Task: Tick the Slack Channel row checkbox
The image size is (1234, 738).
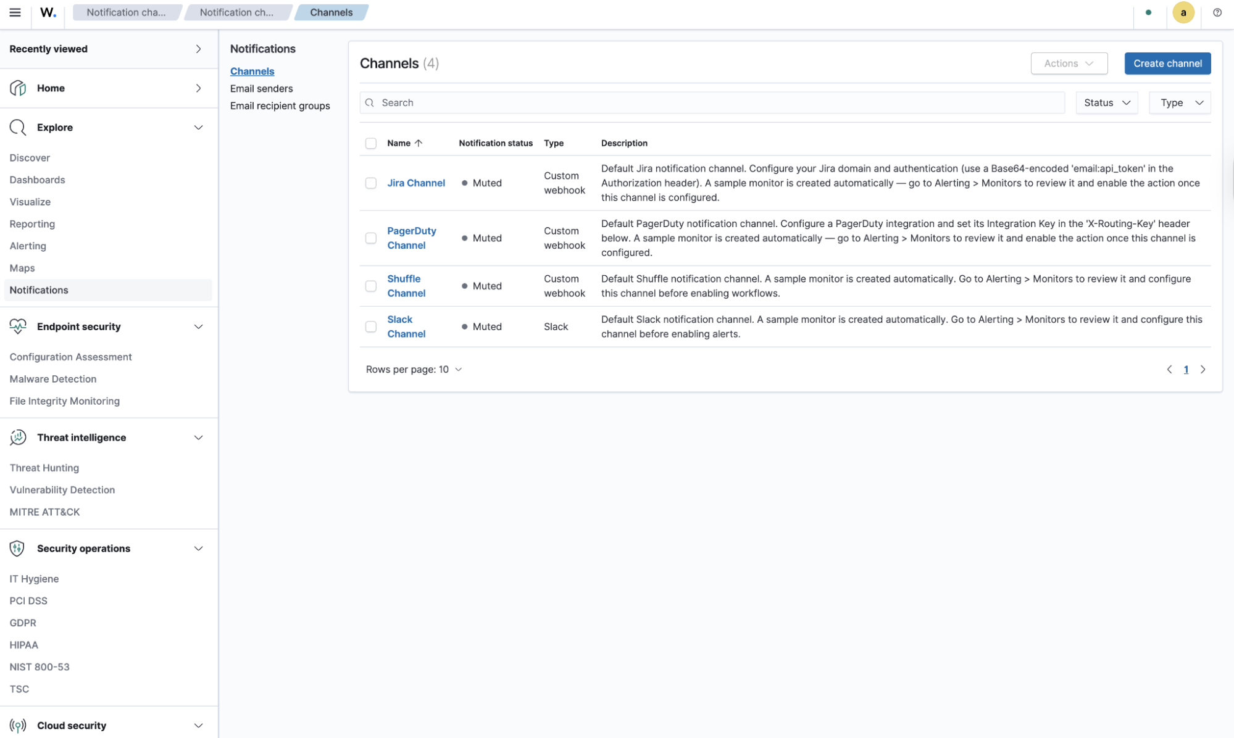Action: click(x=371, y=326)
